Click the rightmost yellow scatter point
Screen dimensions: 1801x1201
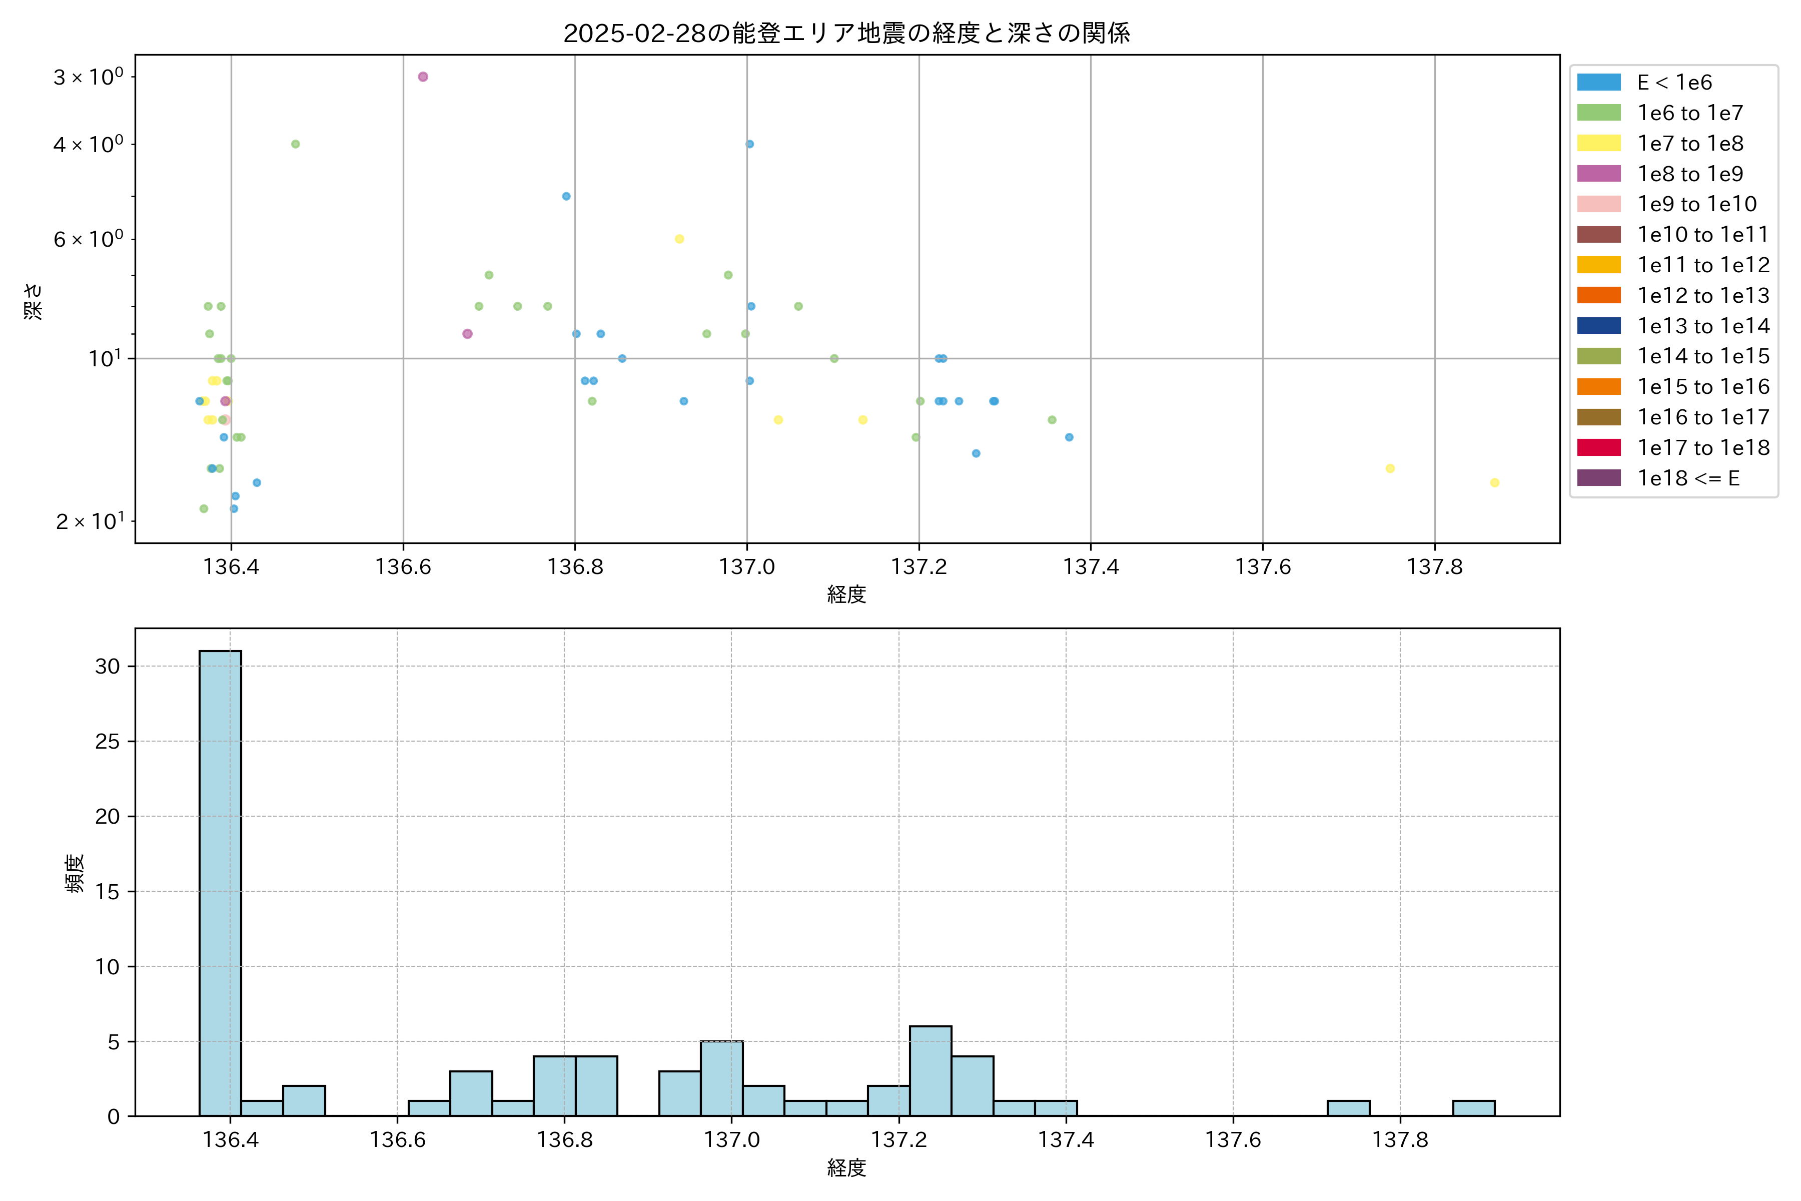point(1494,482)
